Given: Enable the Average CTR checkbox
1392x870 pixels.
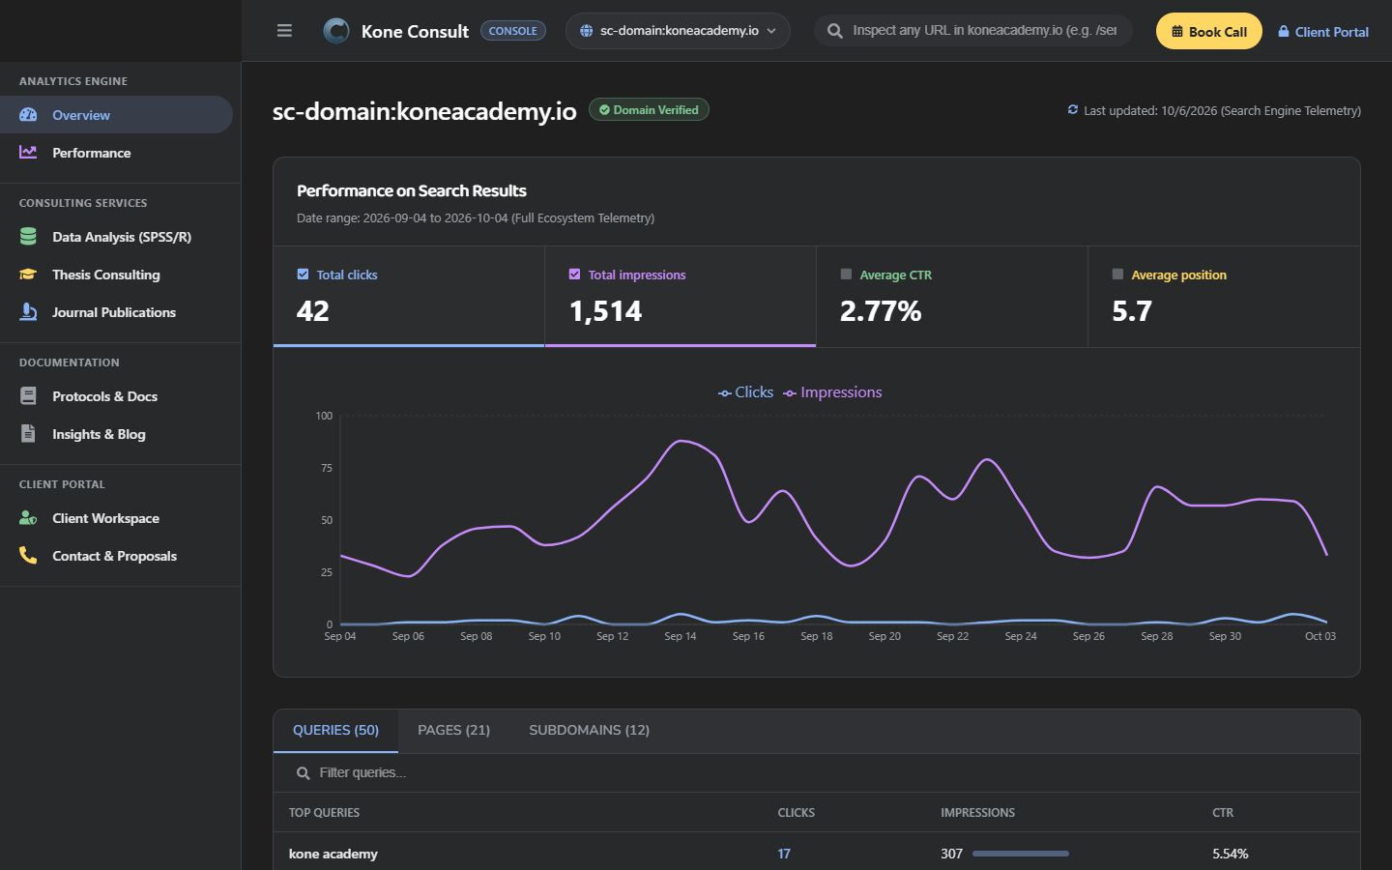Looking at the screenshot, I should (846, 275).
